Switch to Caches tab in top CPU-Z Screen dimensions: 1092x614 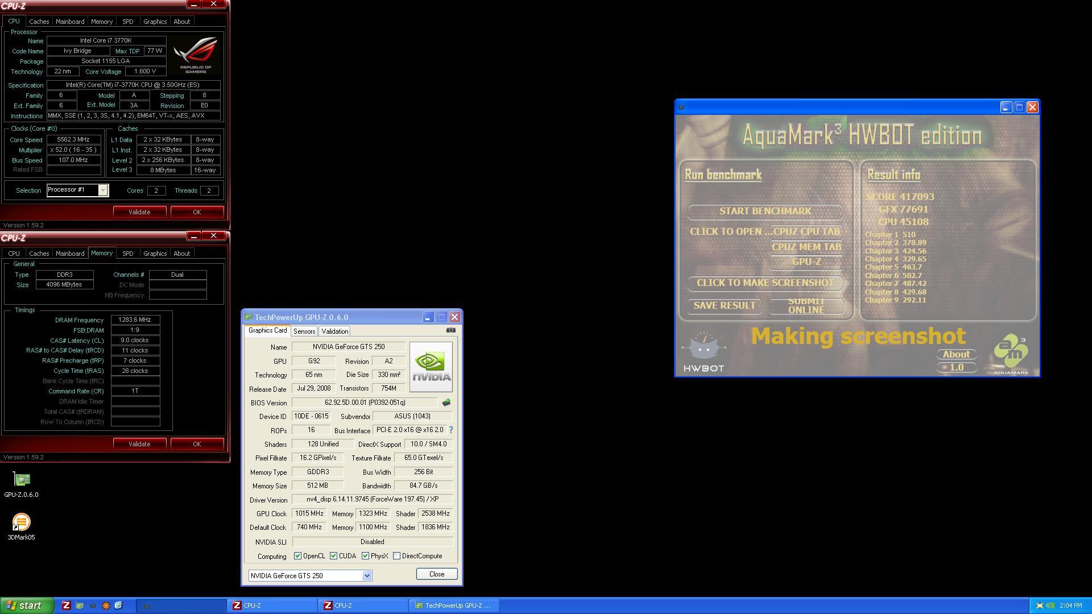(39, 22)
